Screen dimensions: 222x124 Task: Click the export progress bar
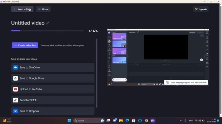coord(47,31)
